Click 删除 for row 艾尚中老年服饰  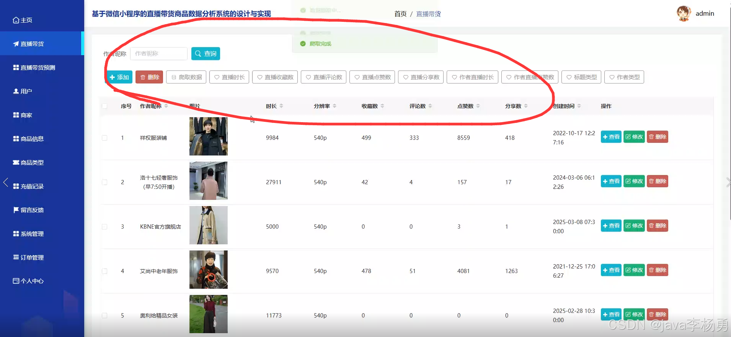(x=658, y=270)
